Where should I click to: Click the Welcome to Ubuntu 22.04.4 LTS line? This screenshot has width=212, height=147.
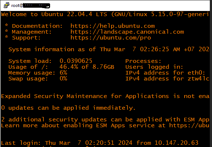pos(105,14)
